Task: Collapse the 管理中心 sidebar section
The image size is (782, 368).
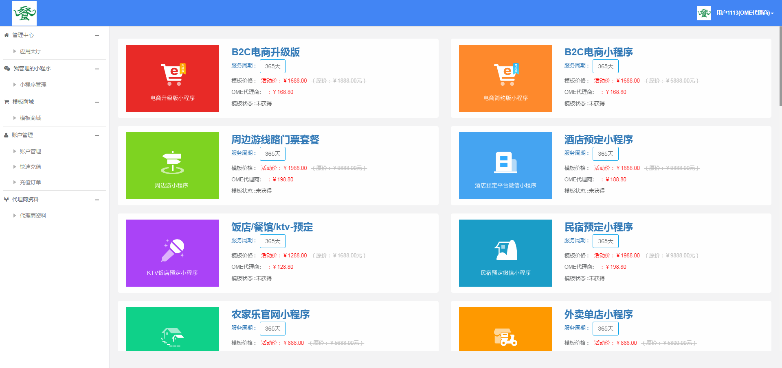Action: pos(97,35)
